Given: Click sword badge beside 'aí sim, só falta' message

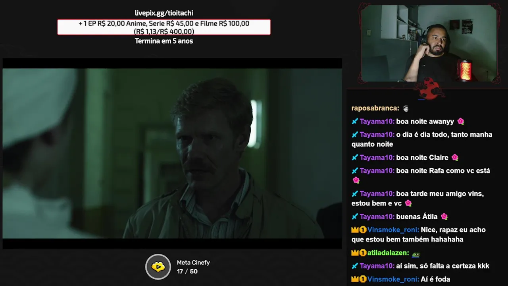Looking at the screenshot, I should pos(355,266).
